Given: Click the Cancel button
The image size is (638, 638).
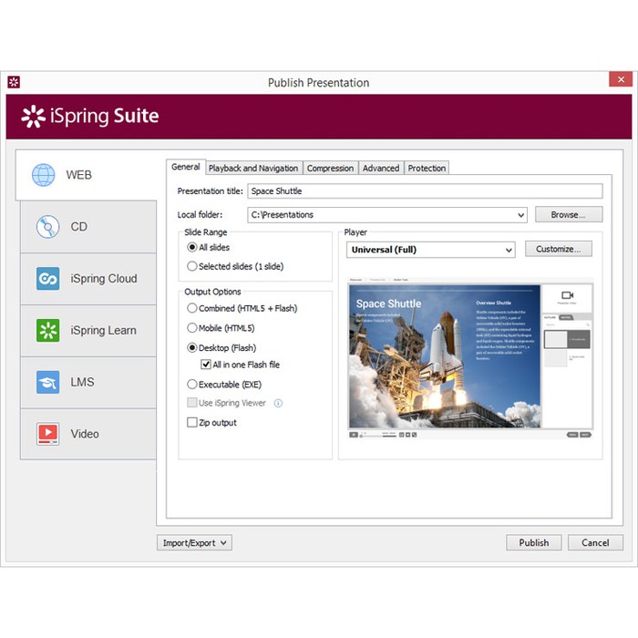Looking at the screenshot, I should click(x=595, y=543).
